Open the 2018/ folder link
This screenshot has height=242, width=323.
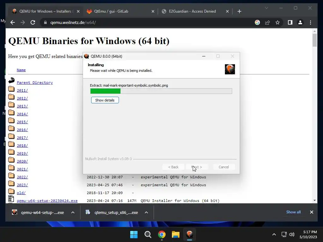[22, 146]
